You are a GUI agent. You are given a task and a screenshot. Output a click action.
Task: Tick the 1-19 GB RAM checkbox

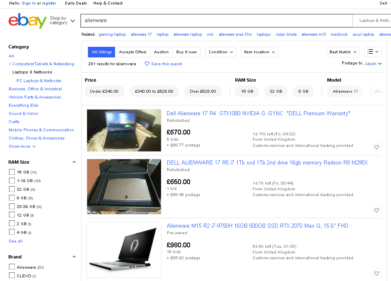coord(12,180)
